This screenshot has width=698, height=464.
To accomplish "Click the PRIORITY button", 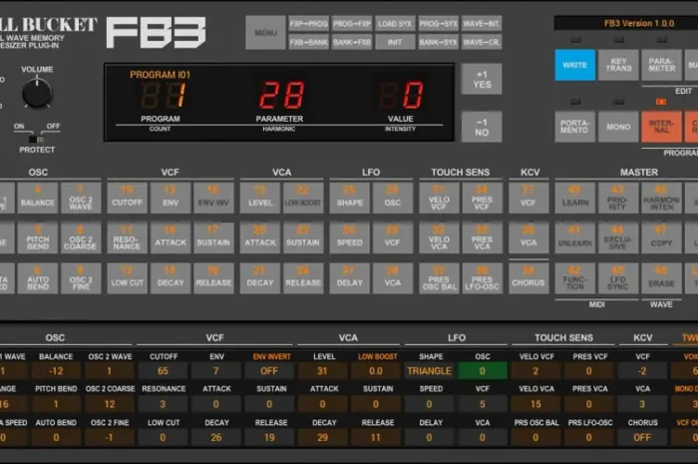I will pyautogui.click(x=618, y=198).
